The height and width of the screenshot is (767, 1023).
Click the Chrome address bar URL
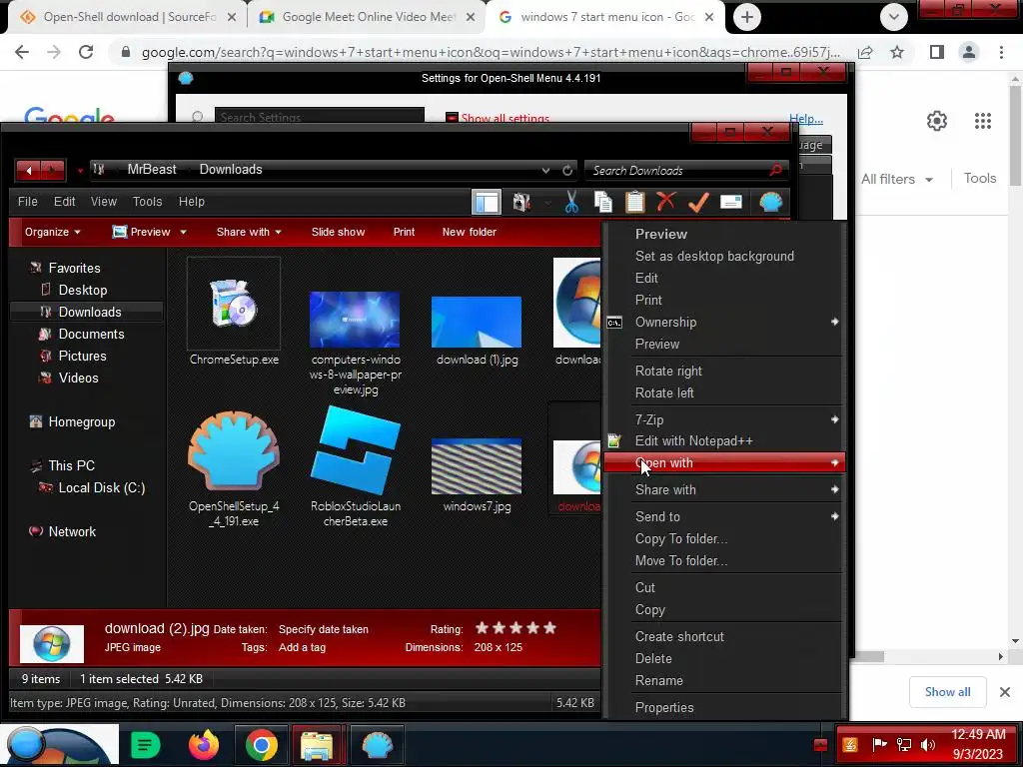(x=491, y=52)
